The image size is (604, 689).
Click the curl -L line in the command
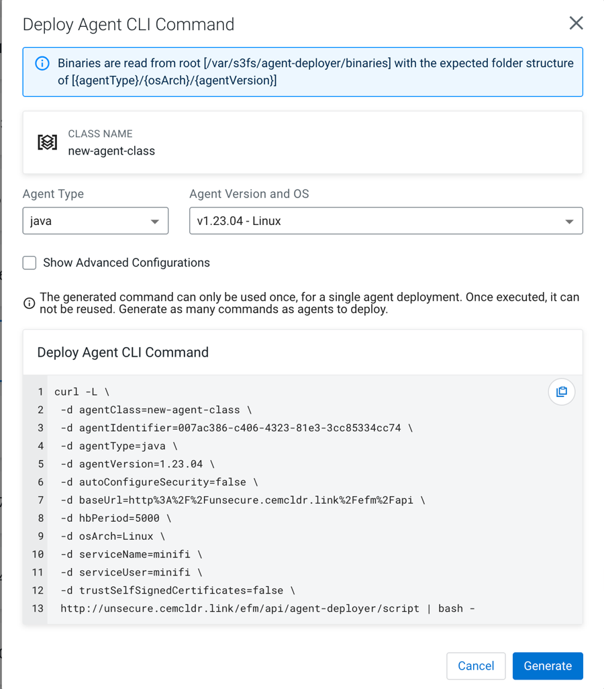coord(82,392)
